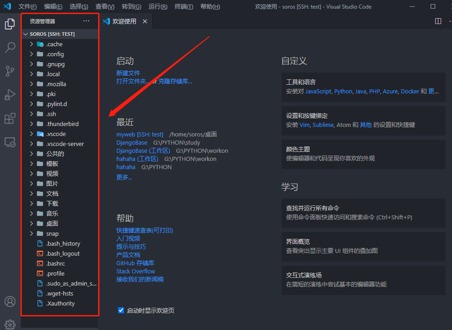This screenshot has height=330, width=452.
Task: Select the .bashrc shell file icon
Action: (40, 263)
